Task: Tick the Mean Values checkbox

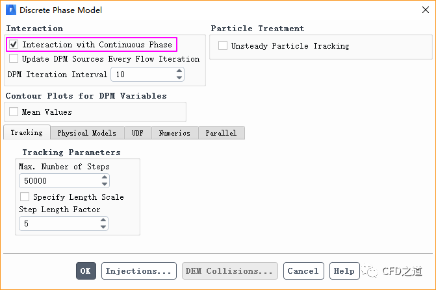Action: (14, 112)
